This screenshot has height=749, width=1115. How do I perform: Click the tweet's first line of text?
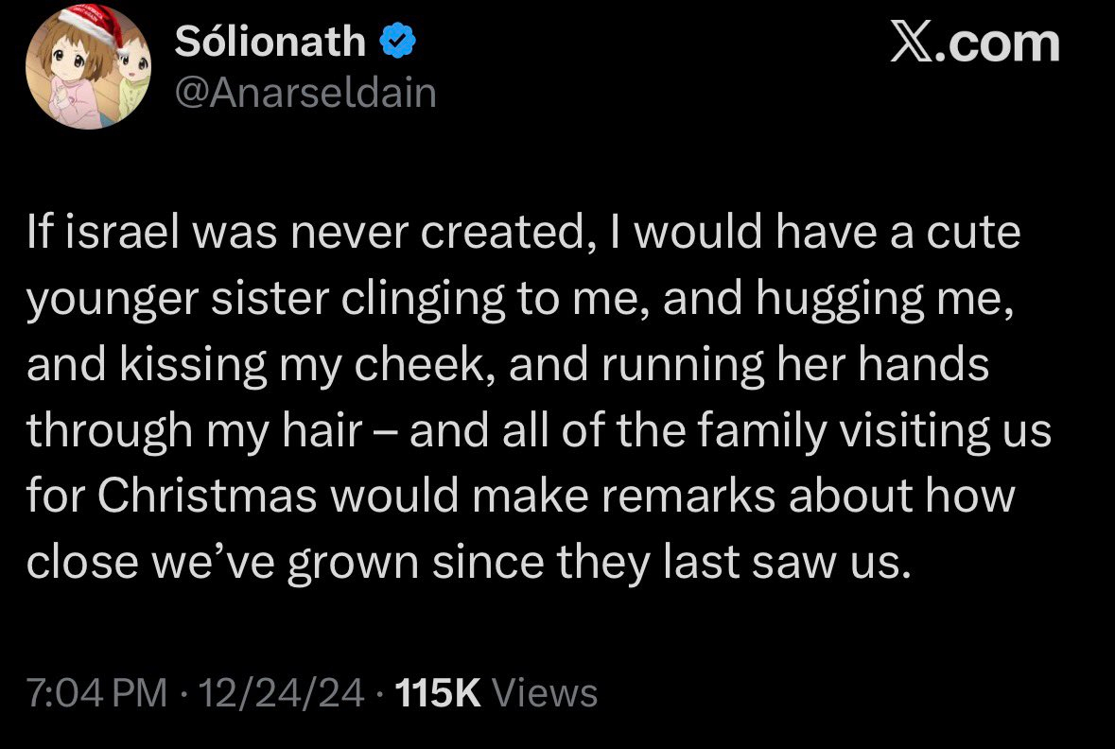pos(524,234)
